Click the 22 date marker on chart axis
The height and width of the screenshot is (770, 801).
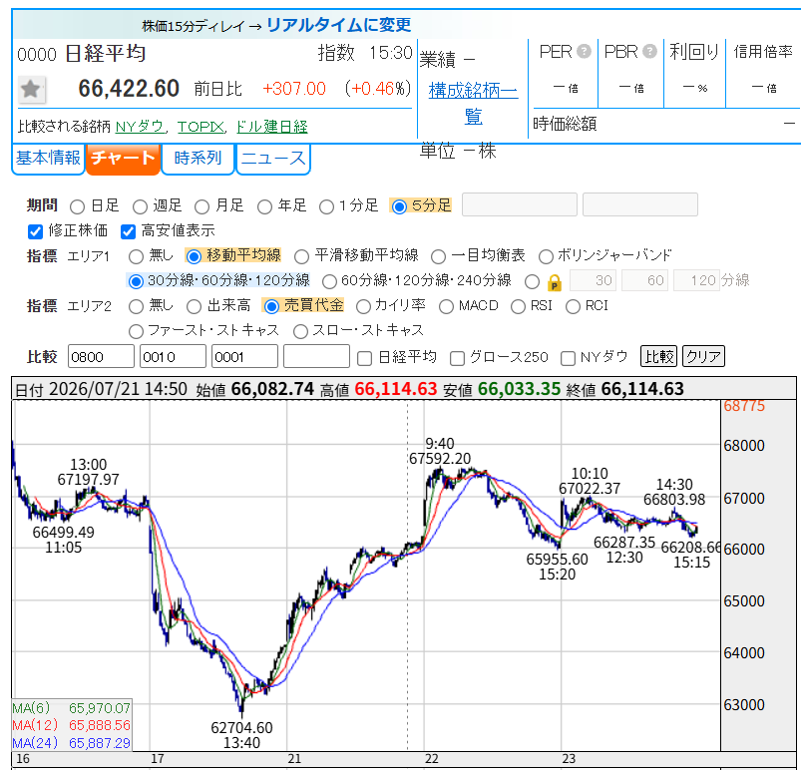tap(432, 759)
